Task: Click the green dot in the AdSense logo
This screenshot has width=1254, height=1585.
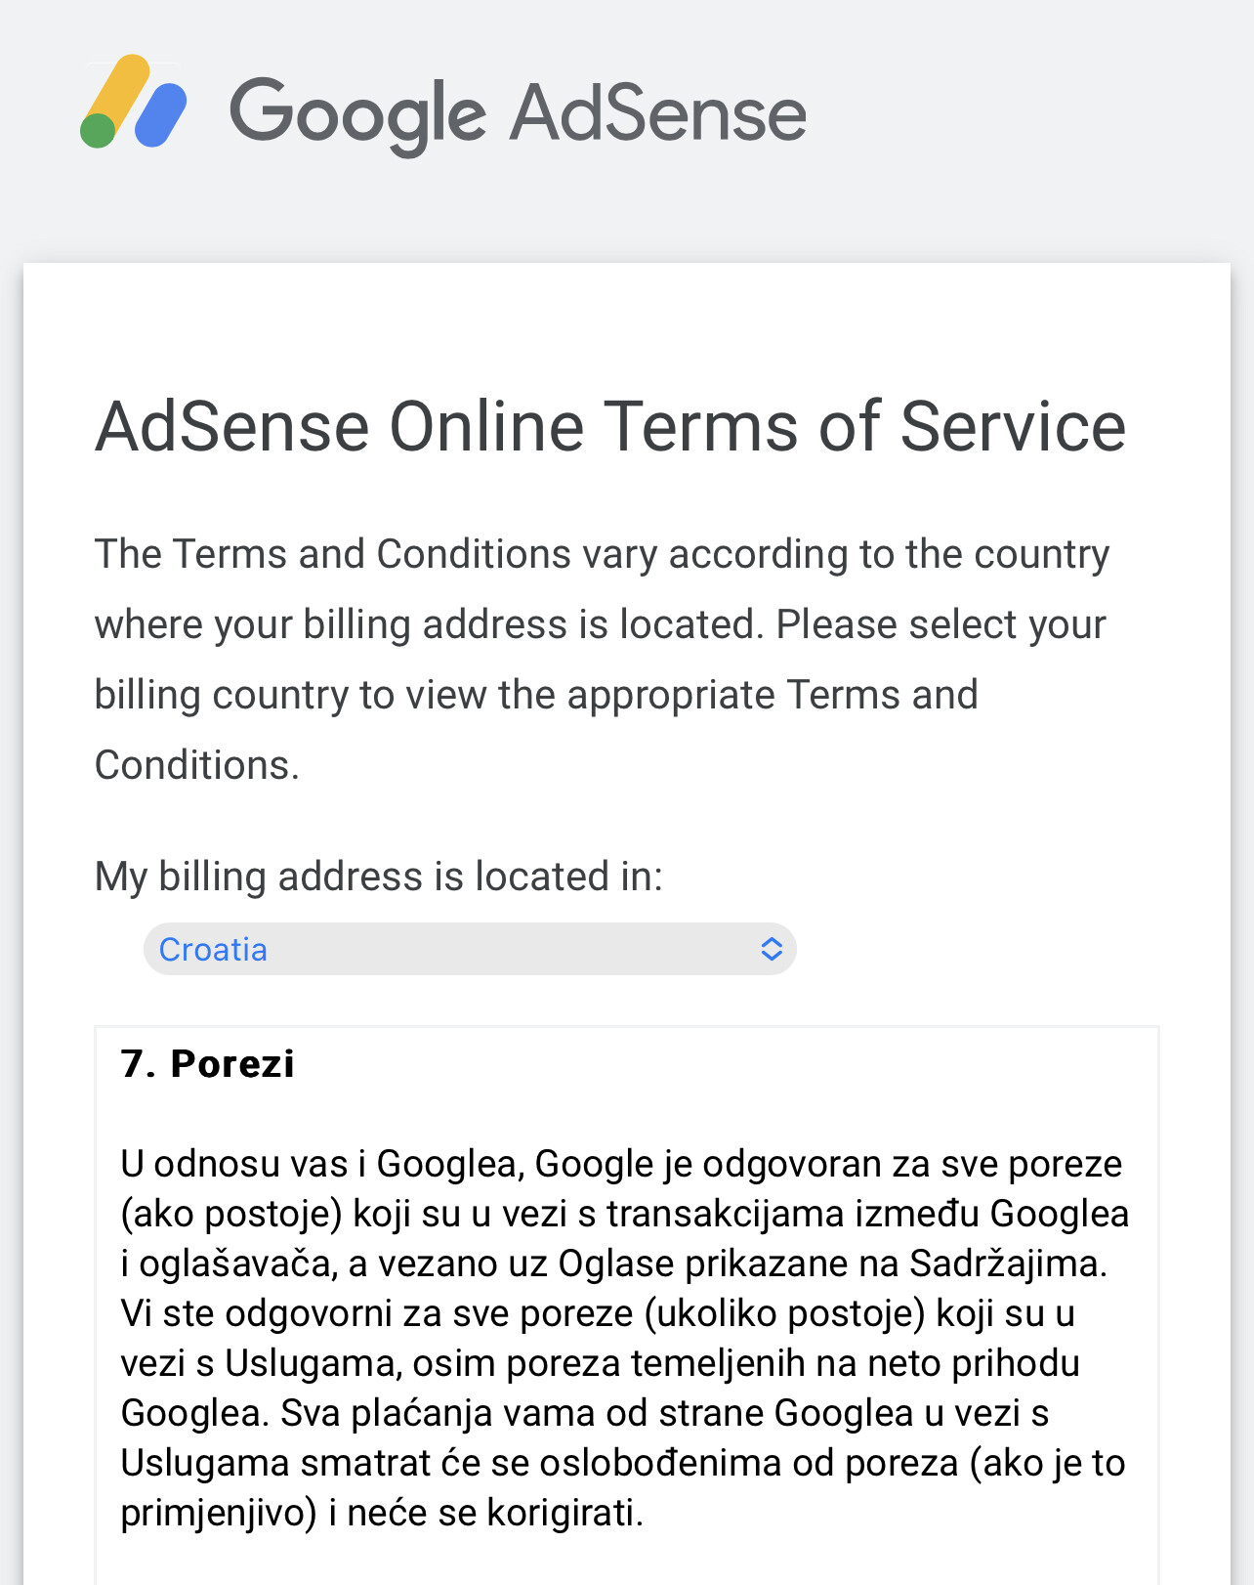Action: (x=98, y=131)
